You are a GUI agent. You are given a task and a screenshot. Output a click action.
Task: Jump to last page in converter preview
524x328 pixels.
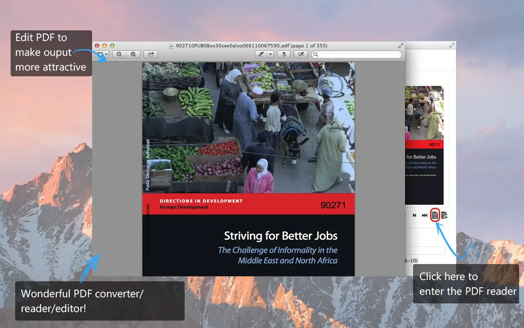point(425,215)
